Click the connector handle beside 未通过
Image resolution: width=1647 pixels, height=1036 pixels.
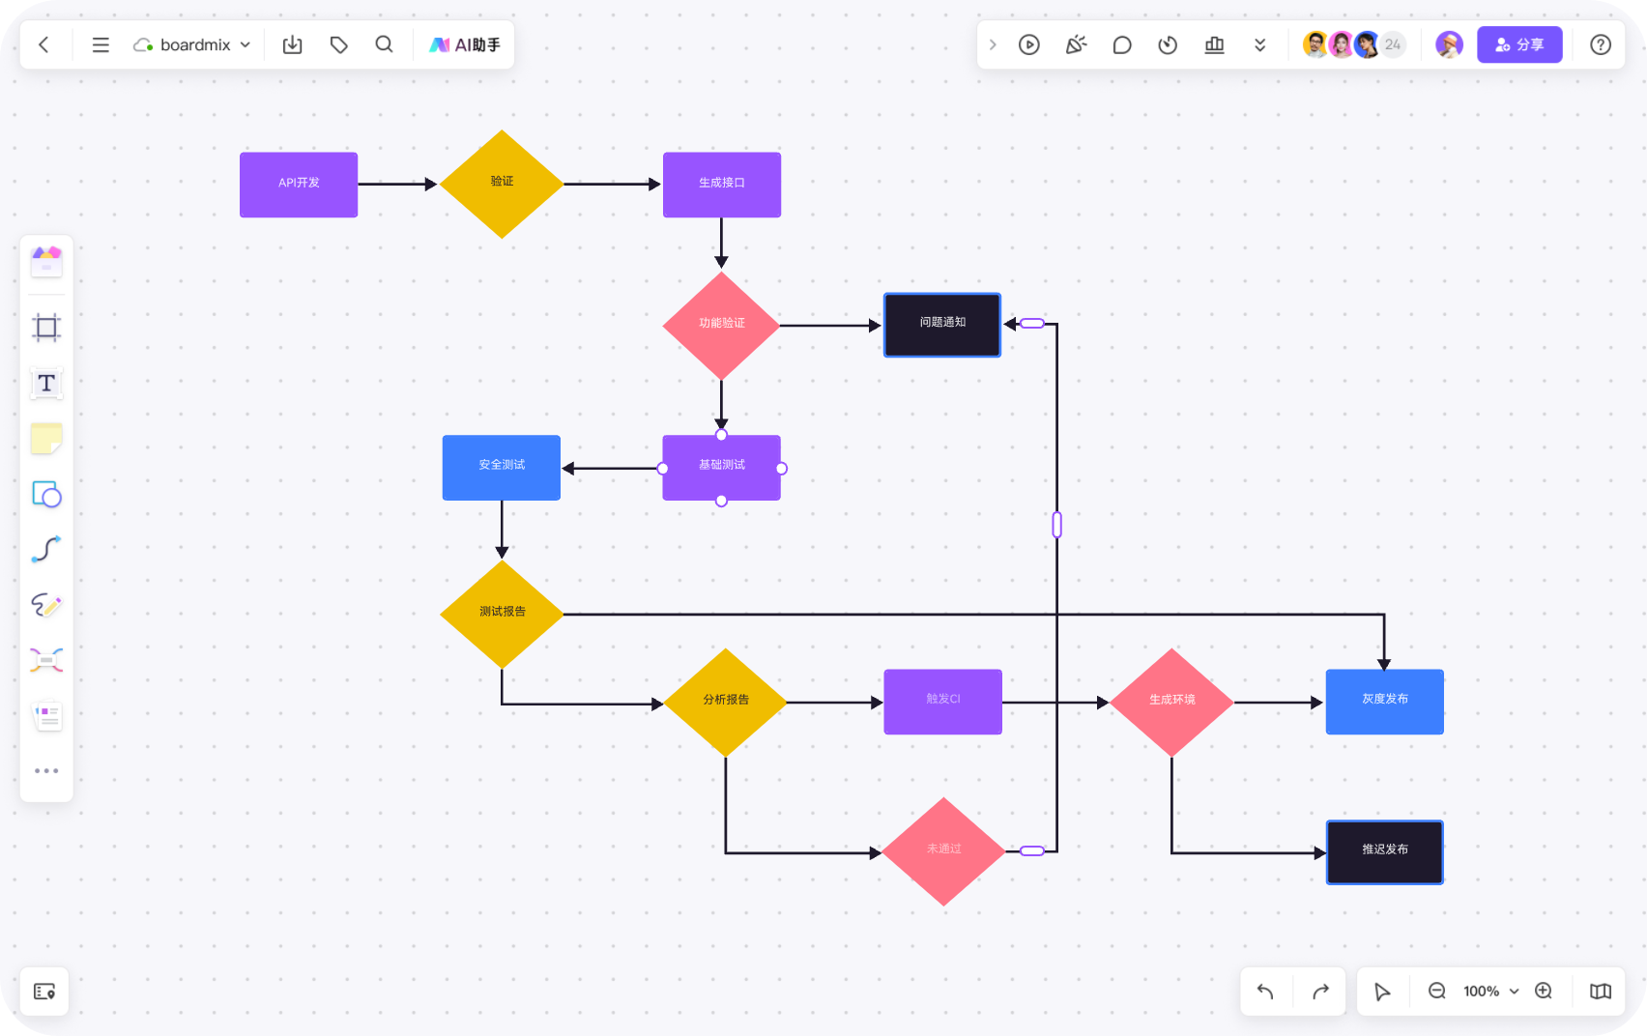tap(1032, 850)
